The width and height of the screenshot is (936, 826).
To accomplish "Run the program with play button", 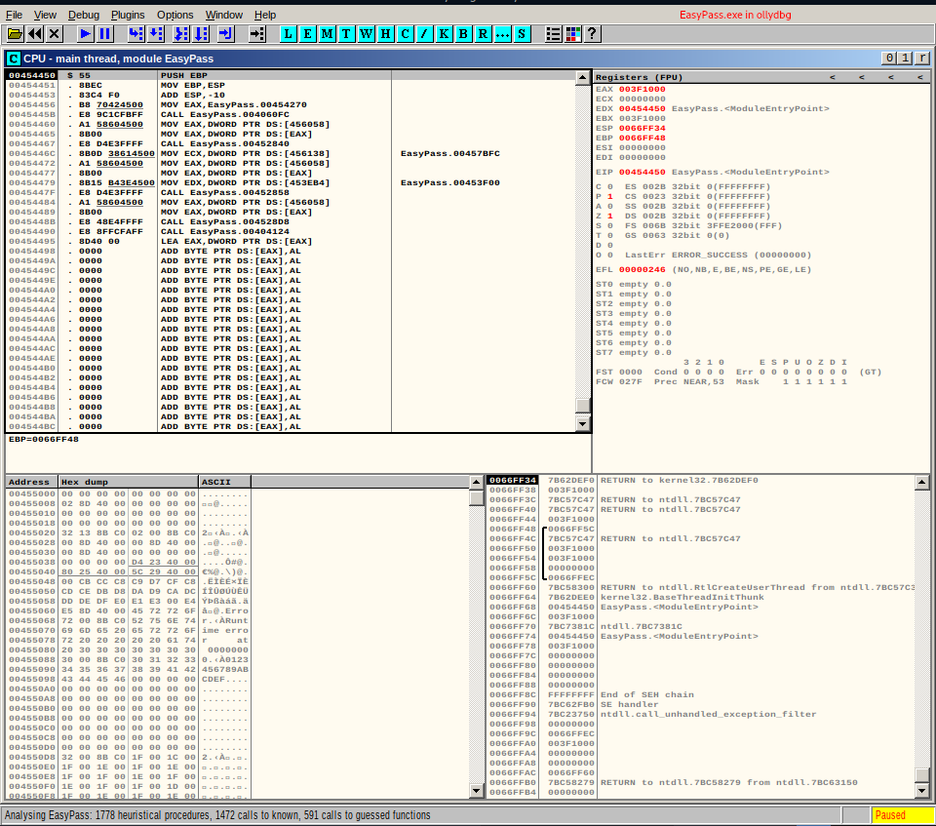I will pos(86,34).
